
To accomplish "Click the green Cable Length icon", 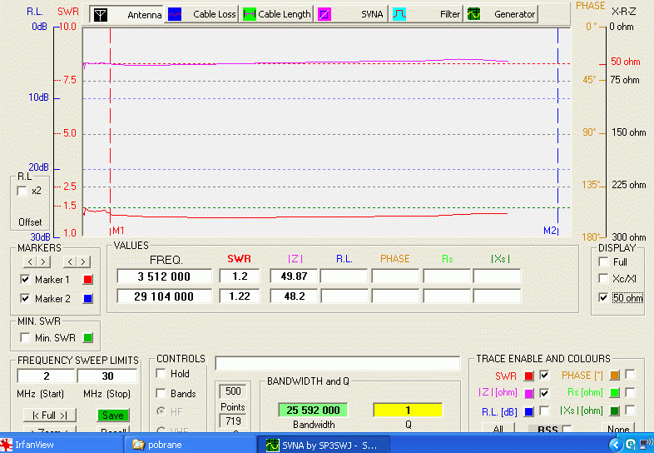I will point(249,14).
